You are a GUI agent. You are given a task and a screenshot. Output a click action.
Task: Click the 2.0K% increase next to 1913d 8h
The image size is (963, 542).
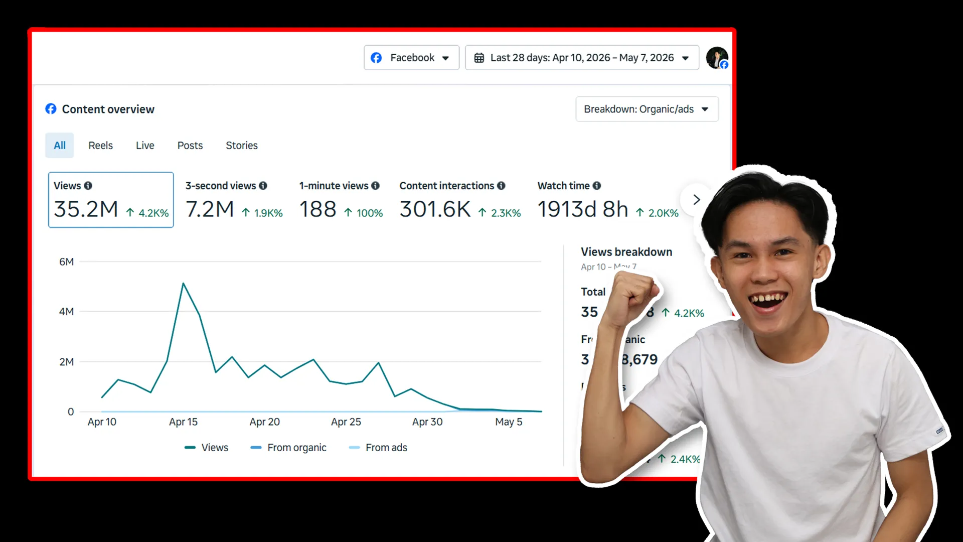click(x=657, y=213)
